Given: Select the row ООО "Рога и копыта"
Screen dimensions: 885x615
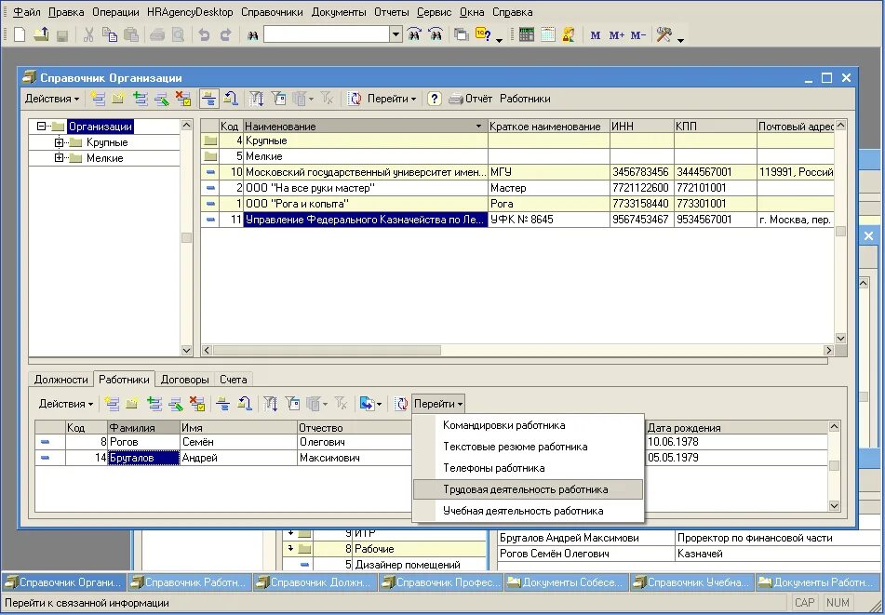Looking at the screenshot, I should coord(517,204).
